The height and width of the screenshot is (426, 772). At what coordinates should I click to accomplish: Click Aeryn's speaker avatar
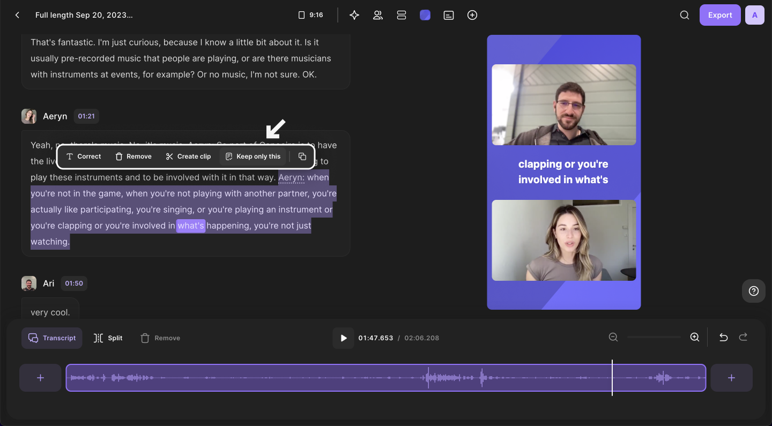(x=29, y=116)
